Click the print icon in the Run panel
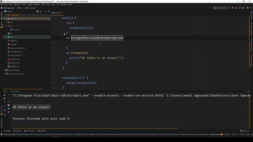Screen dimensions: 253x142 [x=9, y=108]
